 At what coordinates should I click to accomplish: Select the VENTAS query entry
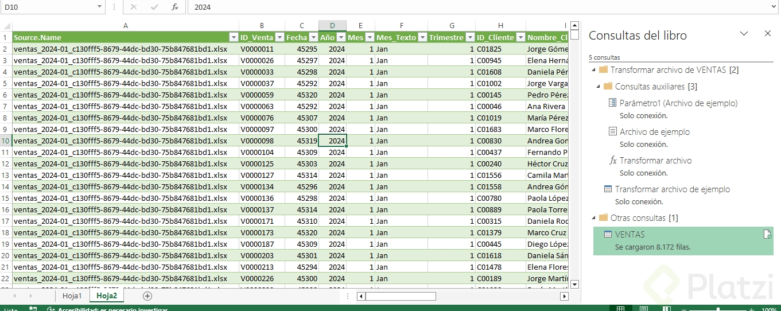[683, 240]
